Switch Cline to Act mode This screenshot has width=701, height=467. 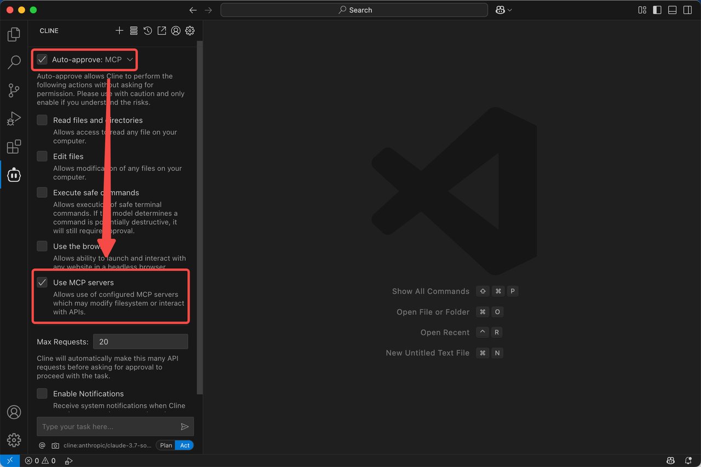point(185,446)
